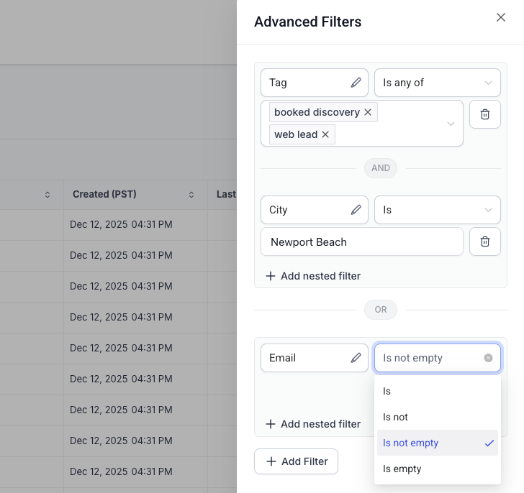The width and height of the screenshot is (524, 493).
Task: Select the Is empty option
Action: click(437, 469)
